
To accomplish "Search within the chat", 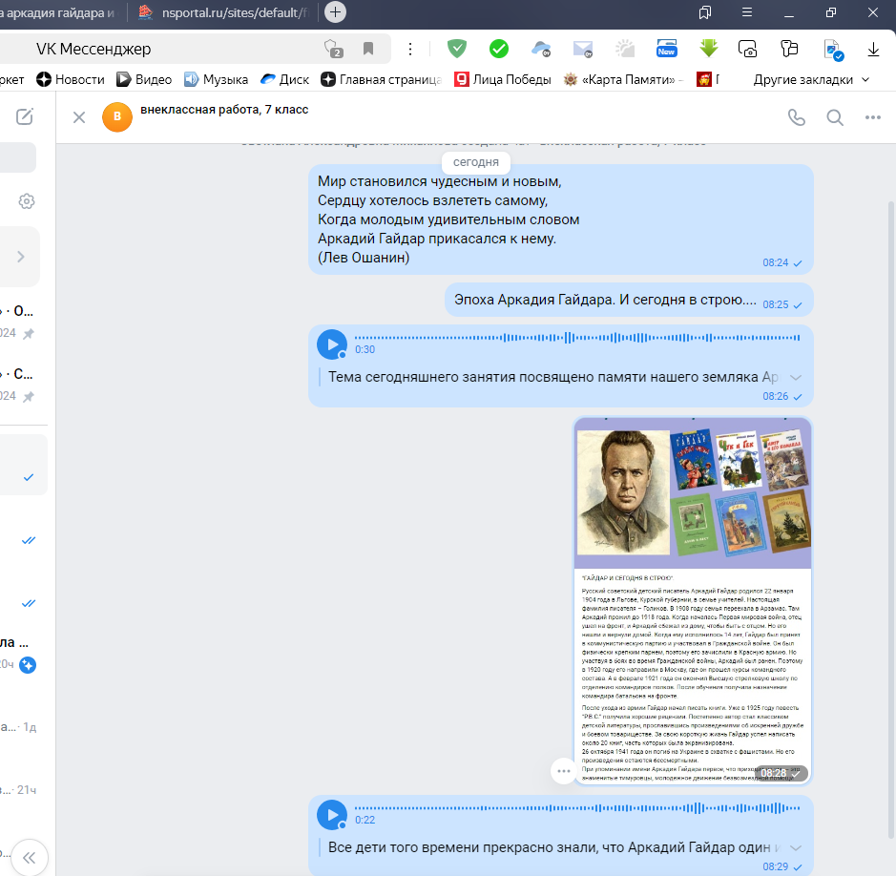I will coord(835,117).
